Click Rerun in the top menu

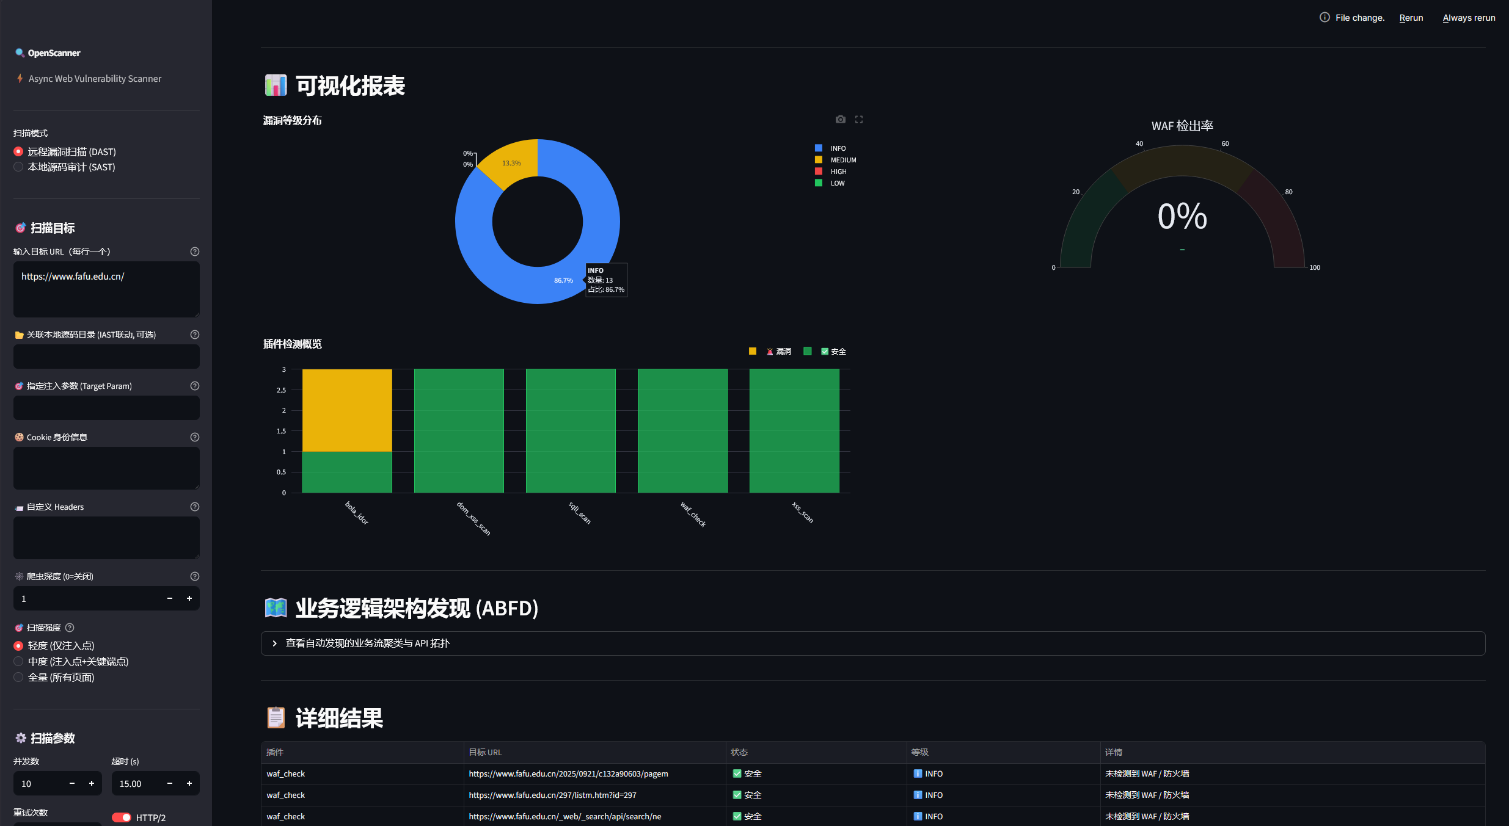click(1411, 17)
